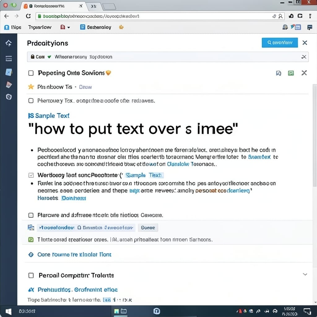
Task: Open the Onuw link
Action: (85, 87)
